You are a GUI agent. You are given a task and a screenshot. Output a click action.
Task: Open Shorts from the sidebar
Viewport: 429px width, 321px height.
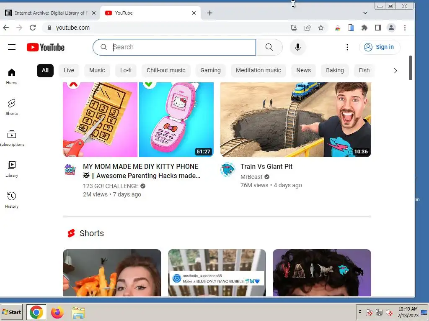tap(12, 107)
